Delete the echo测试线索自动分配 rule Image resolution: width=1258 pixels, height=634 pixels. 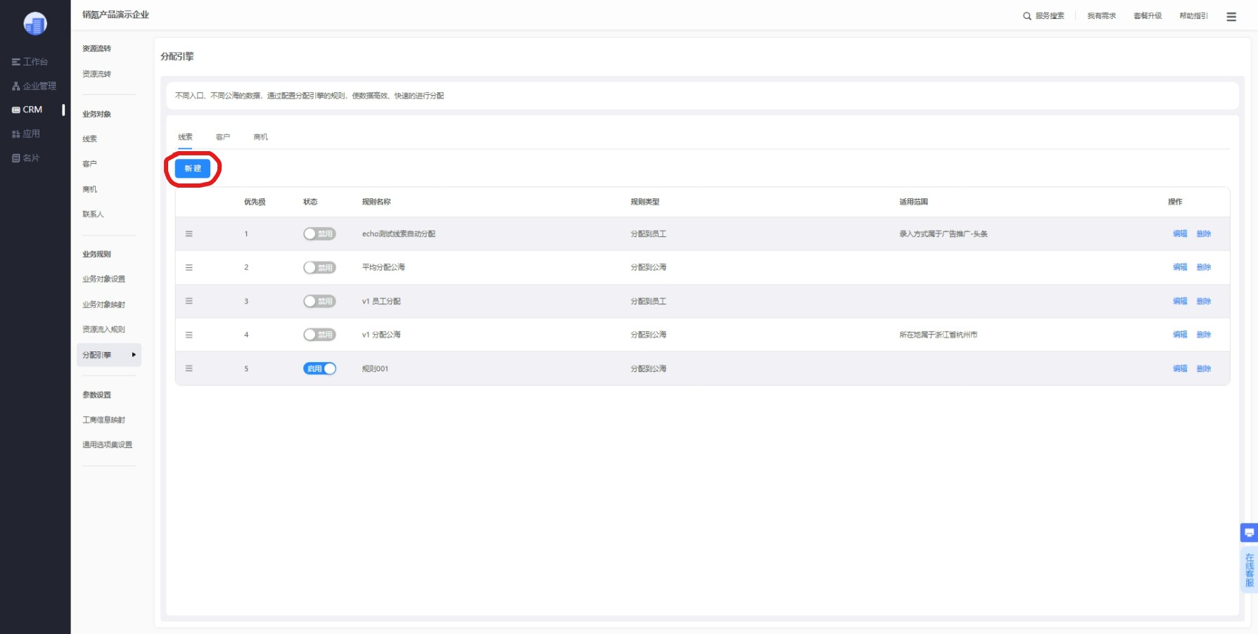1204,234
